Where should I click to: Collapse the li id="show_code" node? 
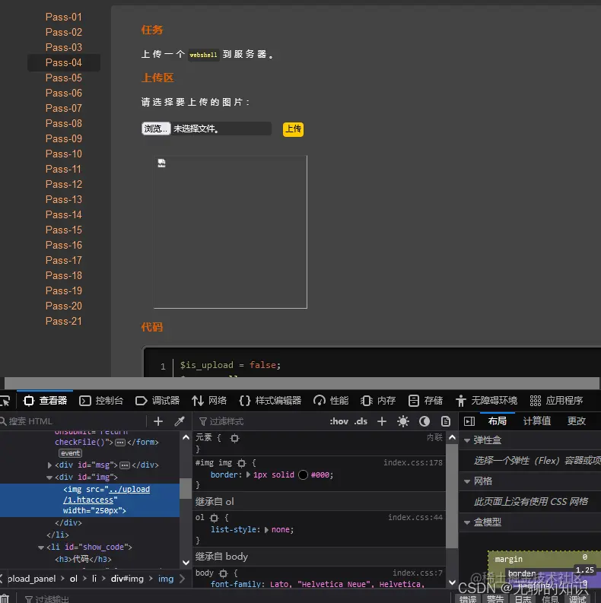pos(41,547)
